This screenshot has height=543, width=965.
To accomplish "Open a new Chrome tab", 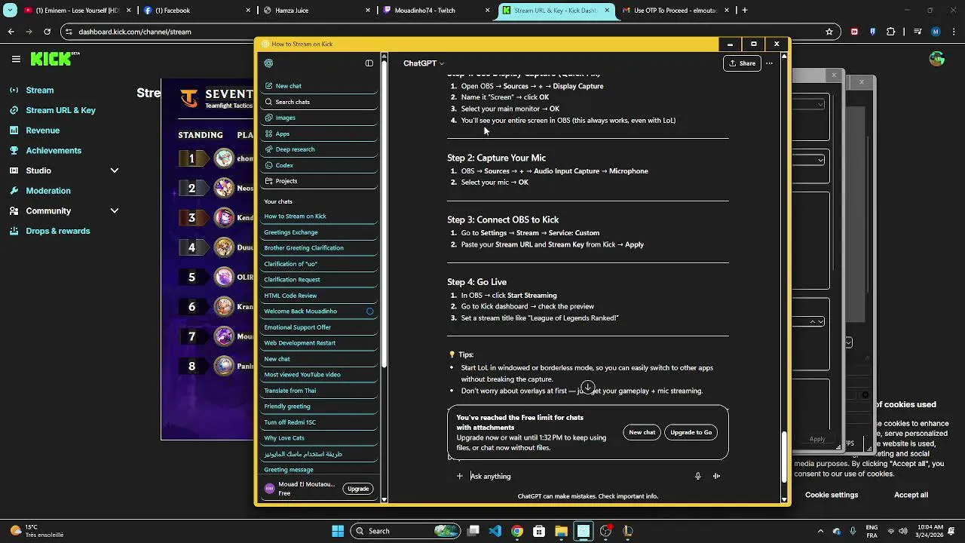I will tap(745, 11).
